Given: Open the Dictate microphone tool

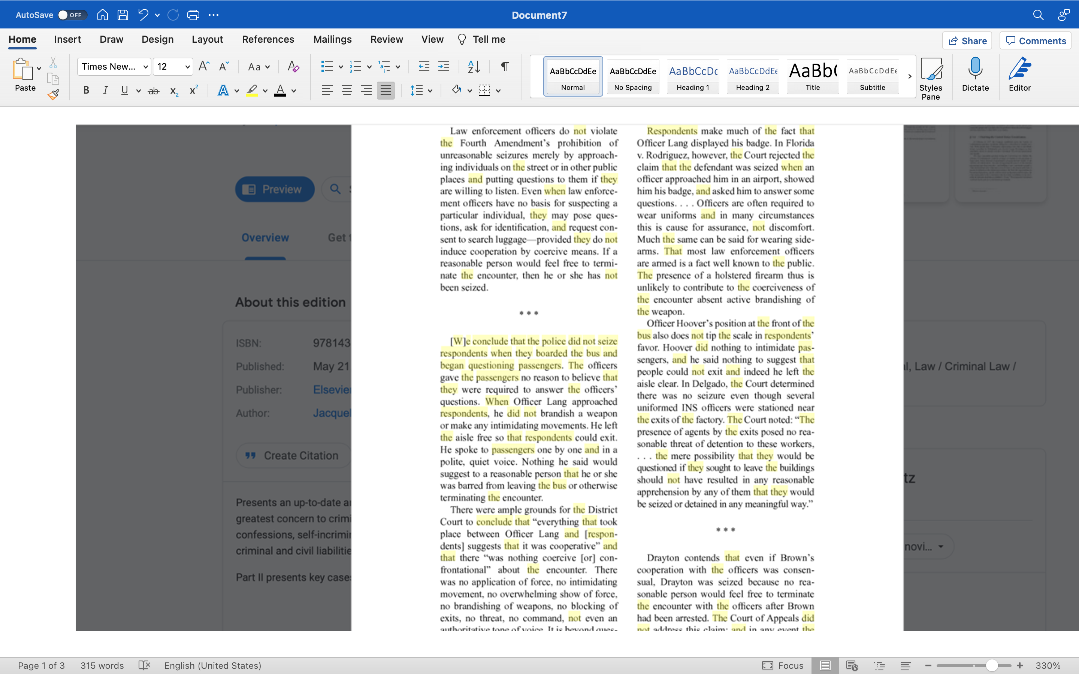Looking at the screenshot, I should click(975, 75).
